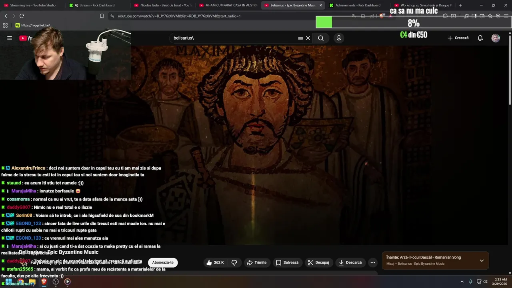Share video via Trimite button
Image resolution: width=512 pixels, height=288 pixels.
click(x=256, y=262)
